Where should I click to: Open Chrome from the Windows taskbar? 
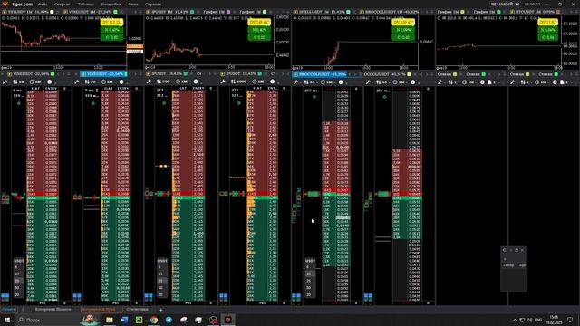[154, 320]
